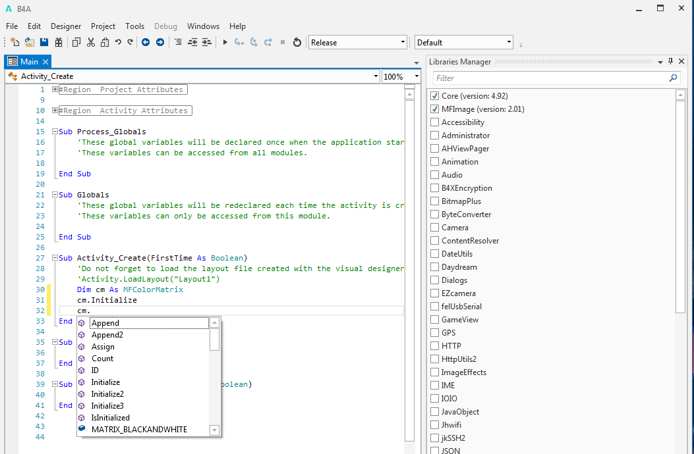
Task: Click the Open project folder icon
Action: (x=30, y=42)
